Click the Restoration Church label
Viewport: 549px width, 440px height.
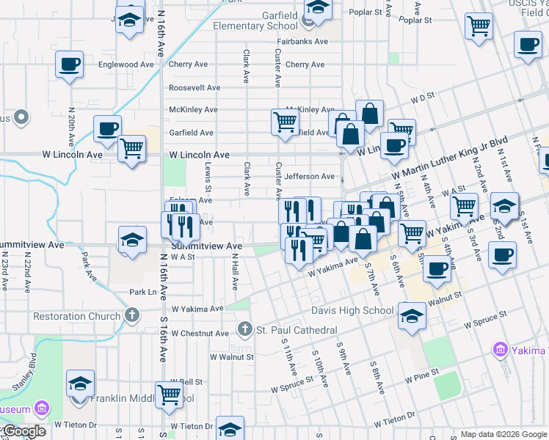[76, 316]
